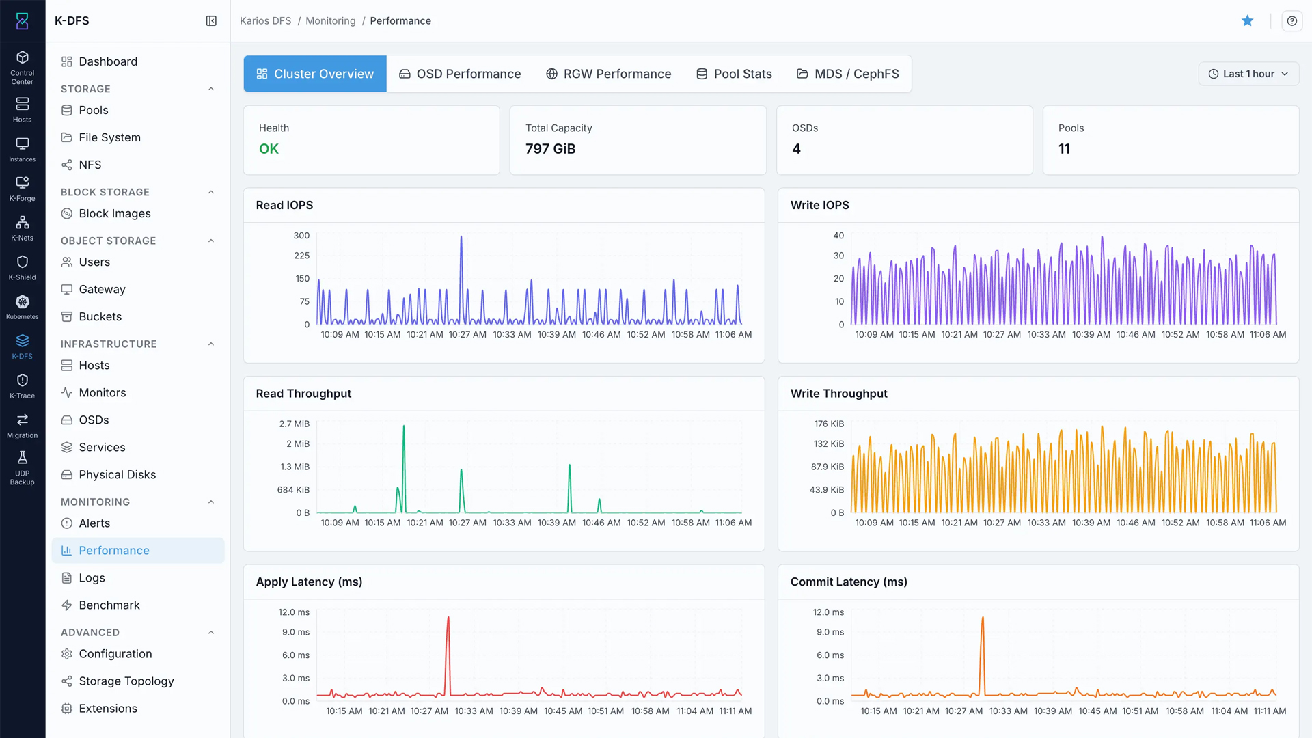The width and height of the screenshot is (1312, 738).
Task: Collapse the Advanced section
Action: coord(211,632)
